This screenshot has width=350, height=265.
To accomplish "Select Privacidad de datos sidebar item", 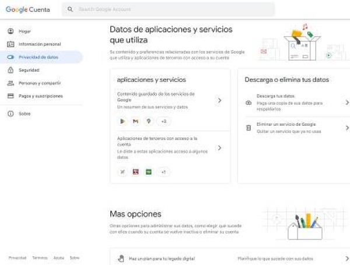I will click(x=41, y=57).
